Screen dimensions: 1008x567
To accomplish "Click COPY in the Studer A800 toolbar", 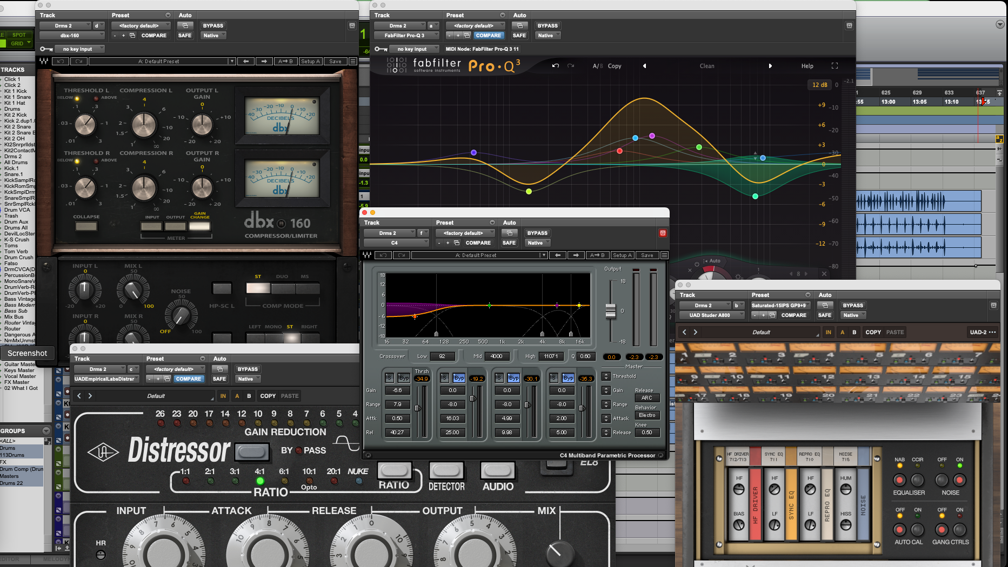I will point(873,332).
